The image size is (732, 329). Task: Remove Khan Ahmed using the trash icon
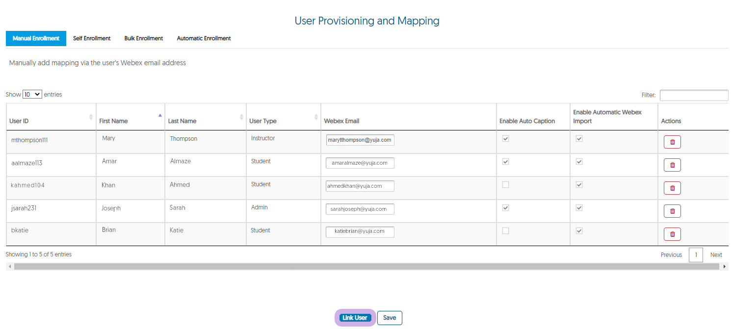pos(672,188)
